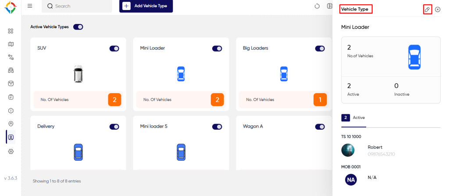This screenshot has width=449, height=196.
Task: Close the Vehicle Type side panel
Action: tap(438, 10)
